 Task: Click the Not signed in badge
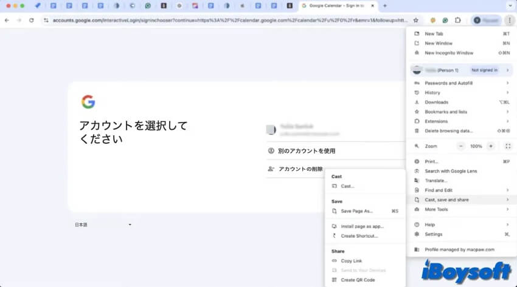coord(484,70)
